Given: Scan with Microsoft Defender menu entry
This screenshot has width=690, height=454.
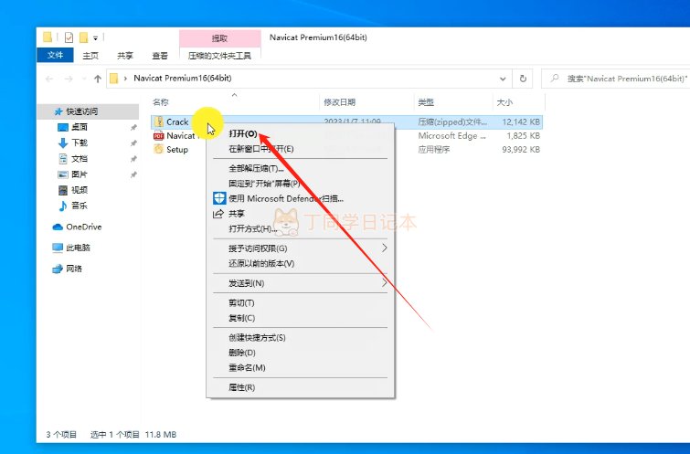Looking at the screenshot, I should tap(286, 198).
